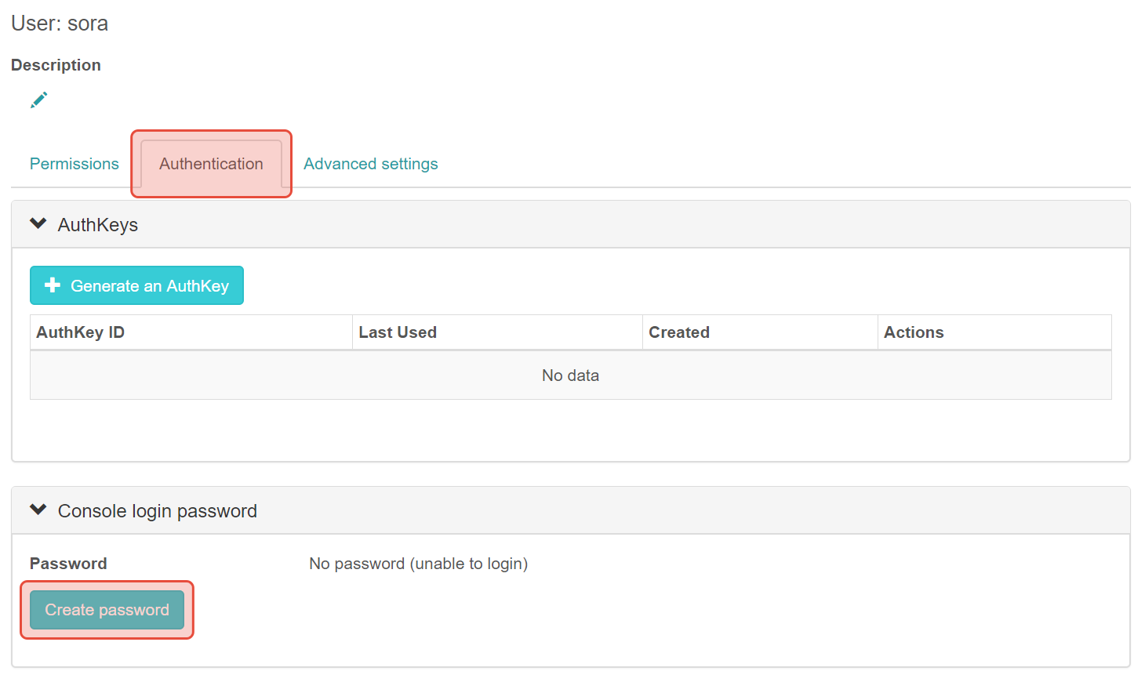
Task: Click the chevron beside Console login password
Action: tap(37, 509)
